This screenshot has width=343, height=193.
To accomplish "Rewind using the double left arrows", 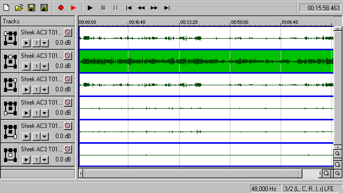I will 141,8.
